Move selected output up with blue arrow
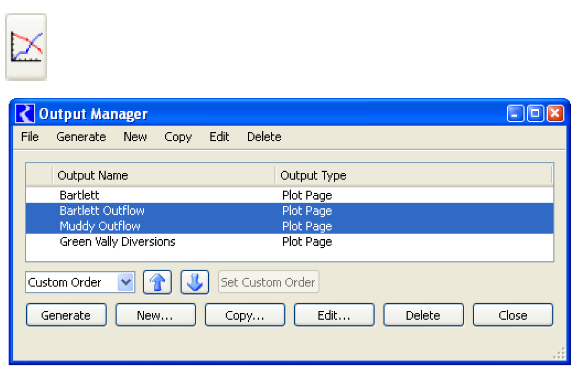Image resolution: width=575 pixels, height=372 pixels. click(158, 282)
